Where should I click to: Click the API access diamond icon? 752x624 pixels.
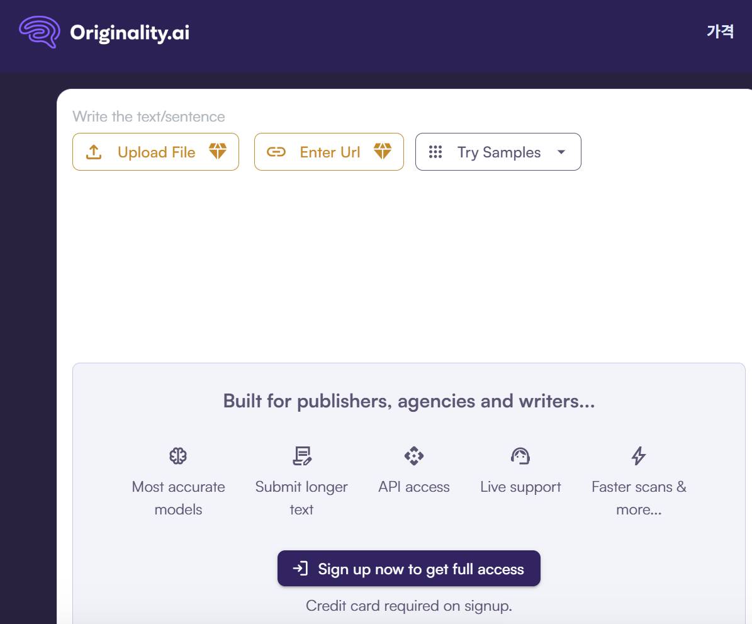(414, 456)
